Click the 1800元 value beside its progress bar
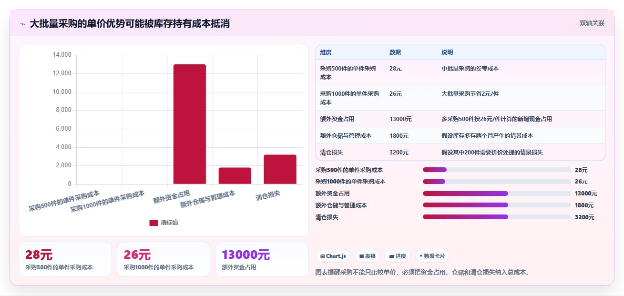This screenshot has width=624, height=296. [584, 205]
